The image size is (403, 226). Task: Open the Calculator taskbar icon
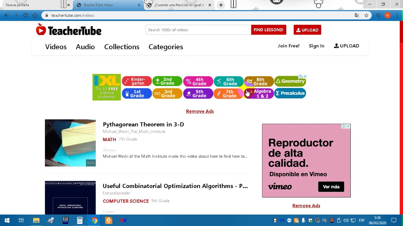click(x=80, y=220)
